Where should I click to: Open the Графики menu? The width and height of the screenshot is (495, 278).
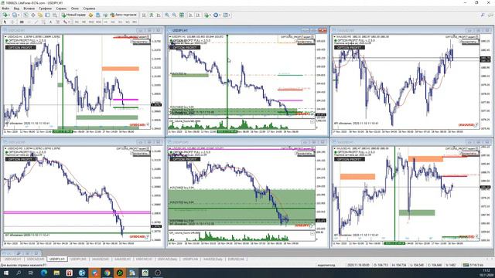coord(45,8)
